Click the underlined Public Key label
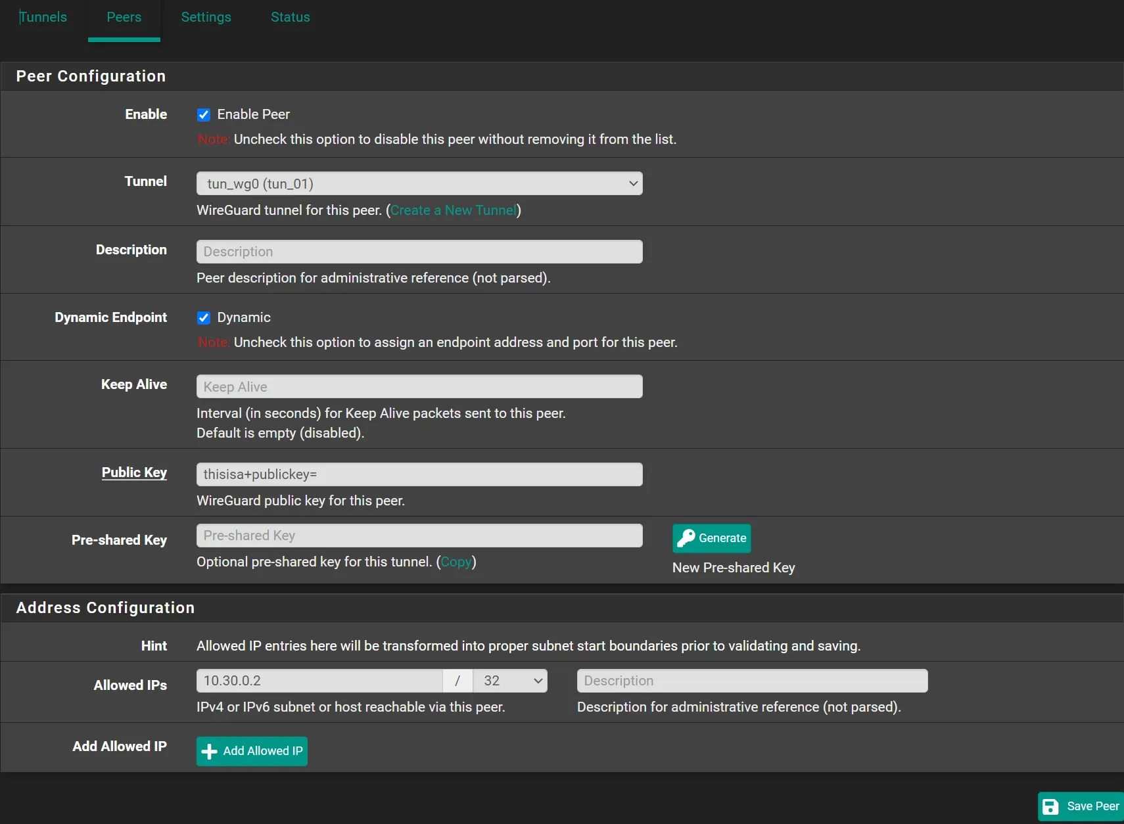 point(134,472)
